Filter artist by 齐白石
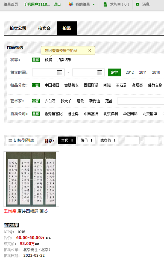Screen dimensions: 164x260 click(x=50, y=101)
